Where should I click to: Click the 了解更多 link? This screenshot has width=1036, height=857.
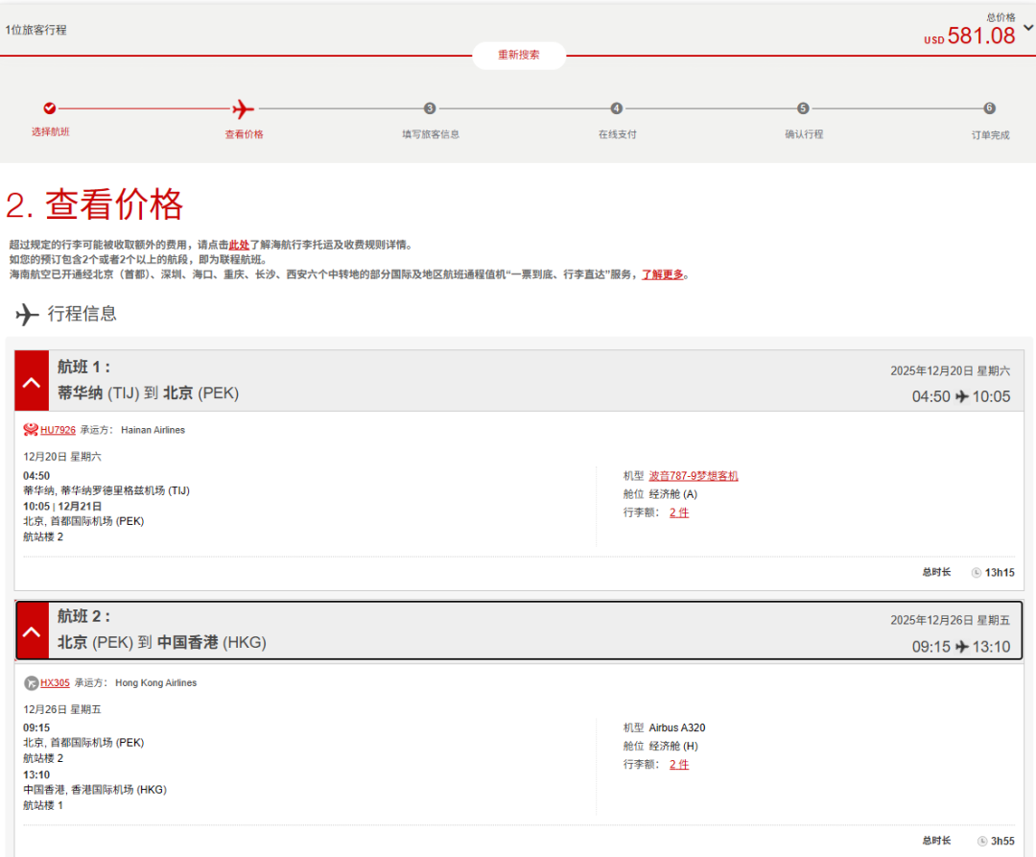pyautogui.click(x=663, y=274)
